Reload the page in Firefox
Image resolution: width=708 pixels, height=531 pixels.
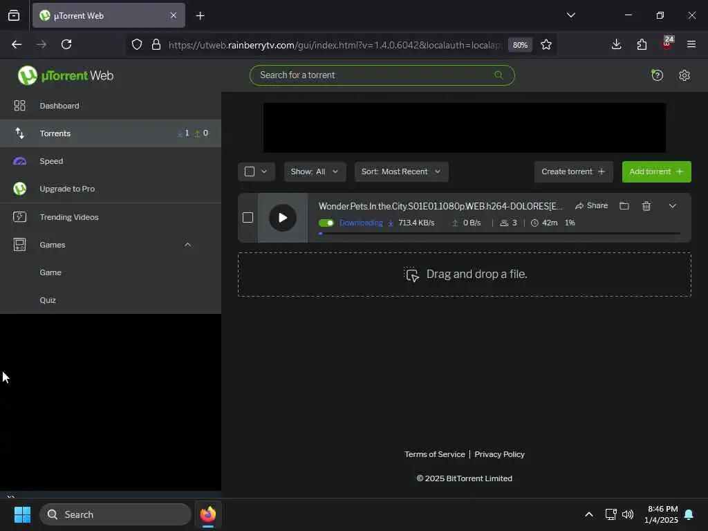[66, 44]
